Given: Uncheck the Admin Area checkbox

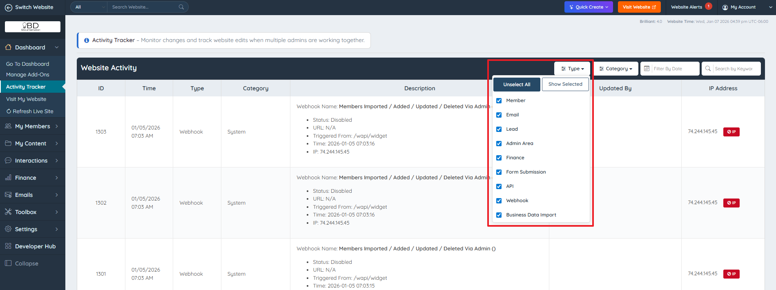Looking at the screenshot, I should (499, 144).
